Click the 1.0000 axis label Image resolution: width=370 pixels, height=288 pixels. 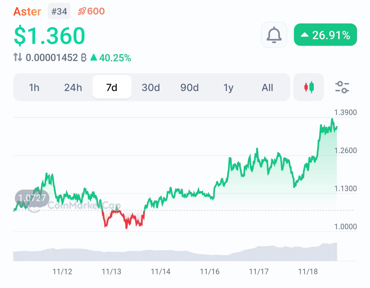(x=346, y=226)
